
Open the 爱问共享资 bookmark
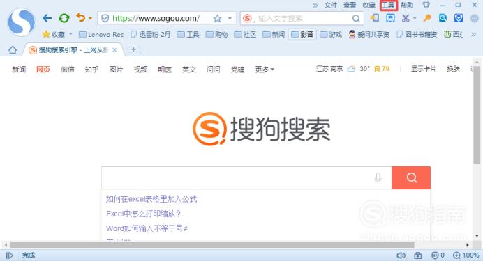369,34
